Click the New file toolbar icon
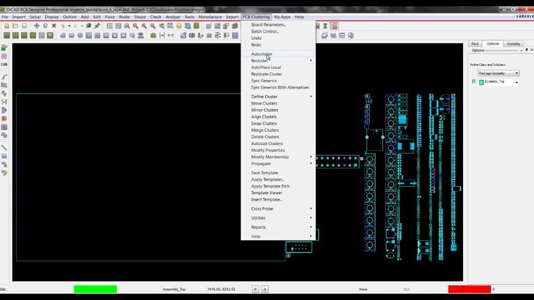Screen dimensions: 534x300 click(7, 26)
